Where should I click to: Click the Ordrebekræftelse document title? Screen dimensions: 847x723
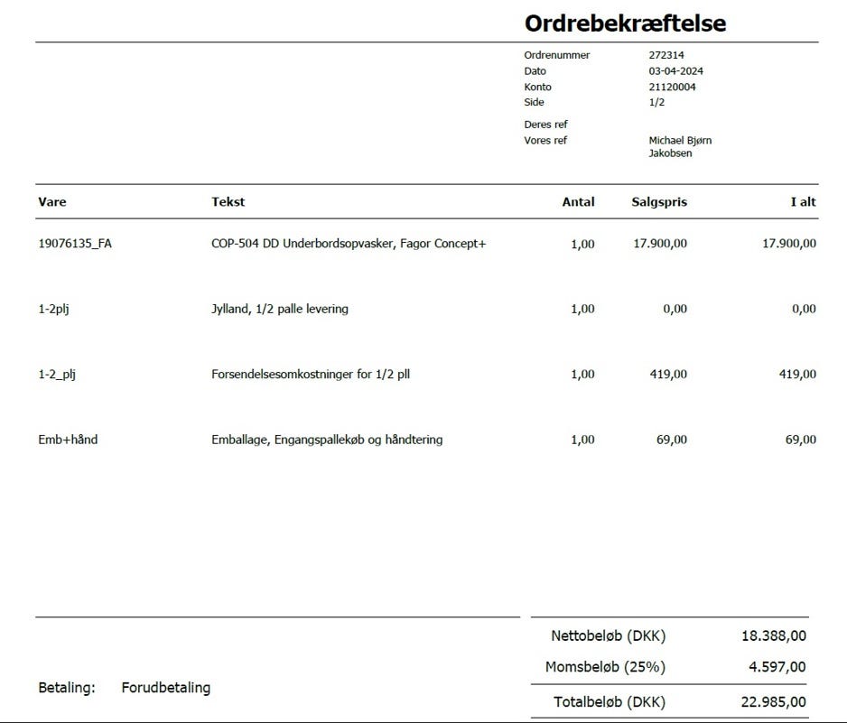point(627,23)
